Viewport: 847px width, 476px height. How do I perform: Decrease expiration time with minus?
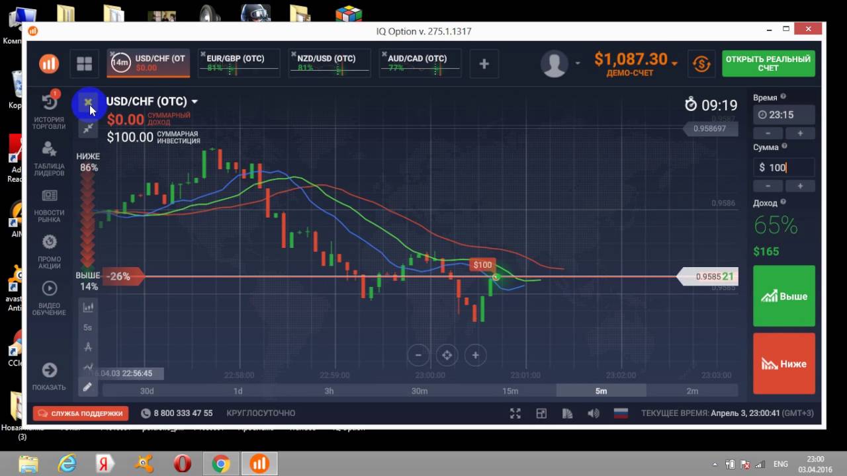click(768, 134)
